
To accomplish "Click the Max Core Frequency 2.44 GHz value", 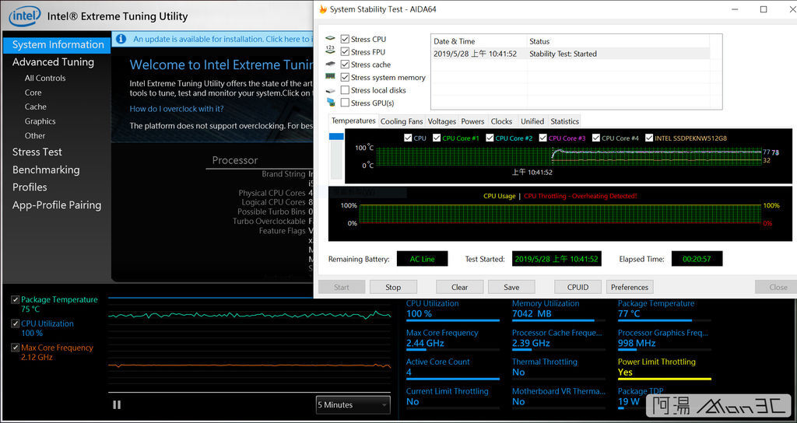I will (425, 343).
